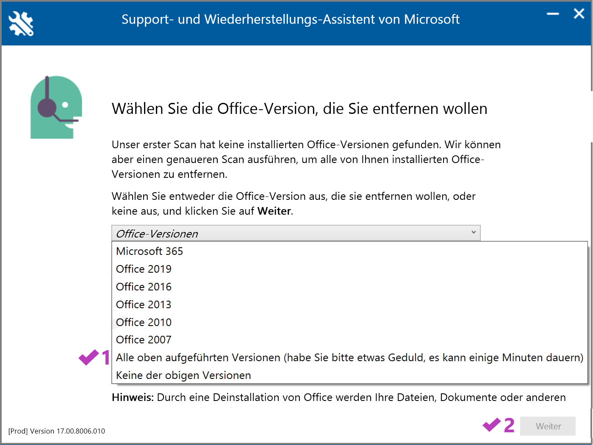Click the Hinweis note text

339,397
